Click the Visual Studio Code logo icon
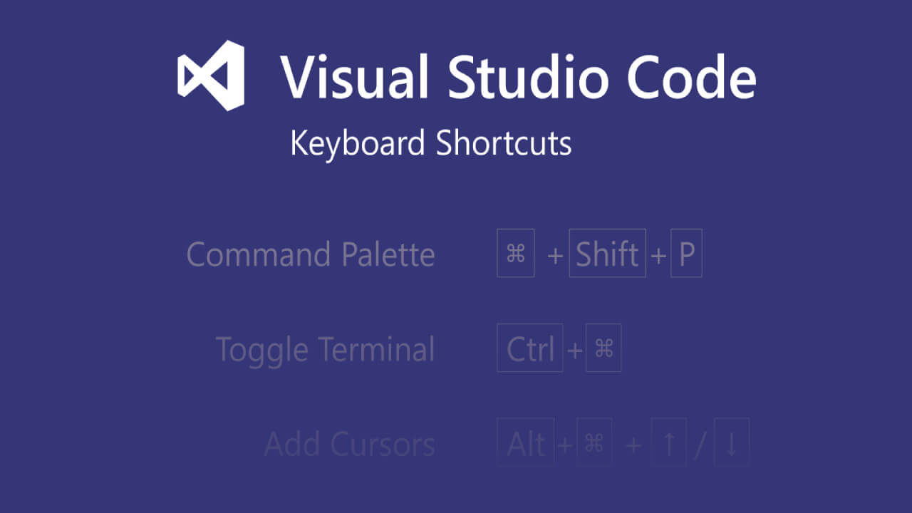912x513 pixels. coord(211,76)
